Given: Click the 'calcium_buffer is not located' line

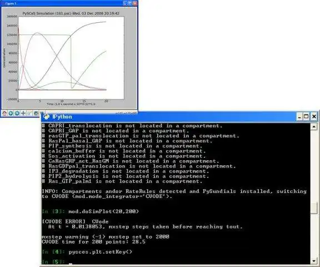Looking at the screenshot, I should click(x=123, y=151).
